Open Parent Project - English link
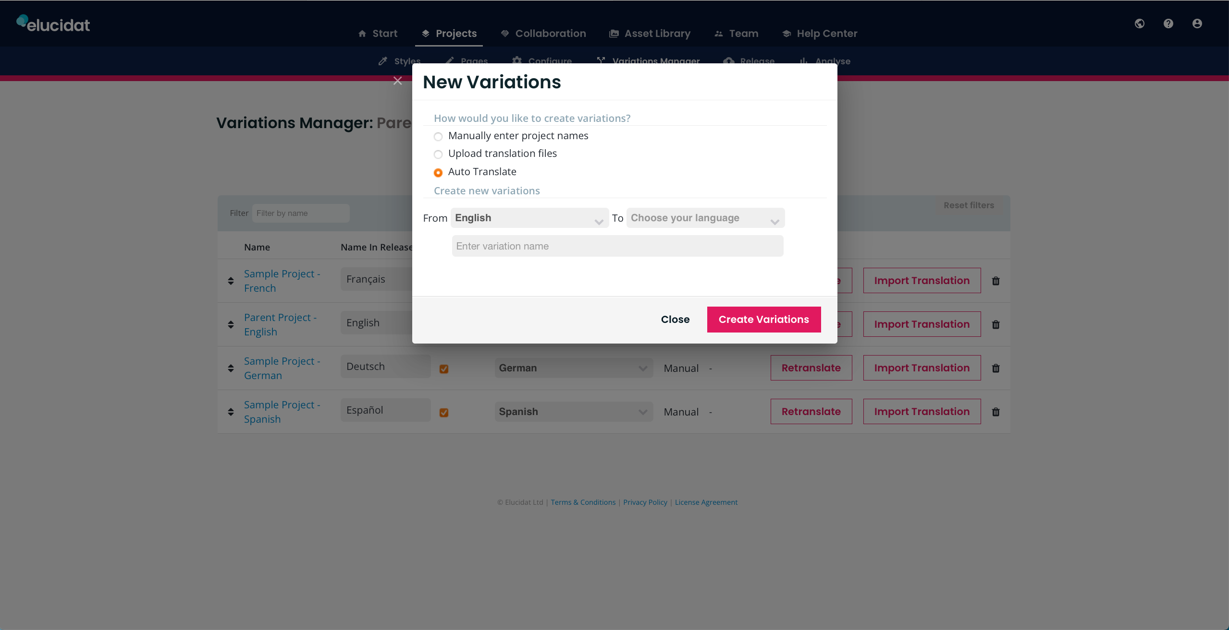The width and height of the screenshot is (1229, 630). coord(280,324)
